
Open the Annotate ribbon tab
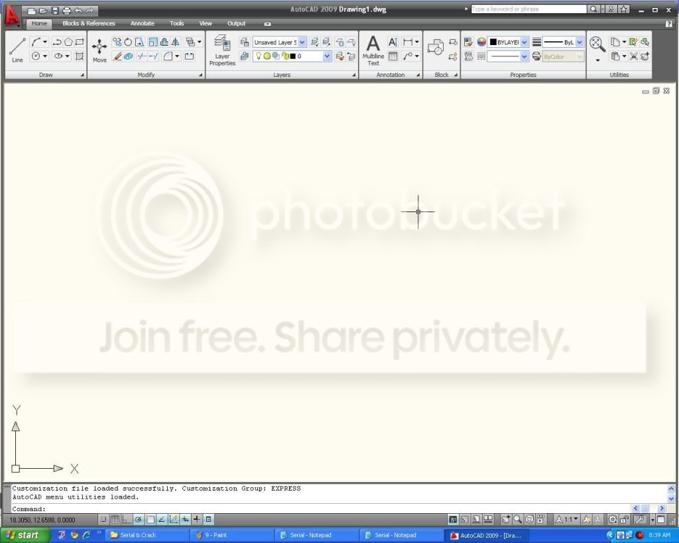click(x=143, y=23)
